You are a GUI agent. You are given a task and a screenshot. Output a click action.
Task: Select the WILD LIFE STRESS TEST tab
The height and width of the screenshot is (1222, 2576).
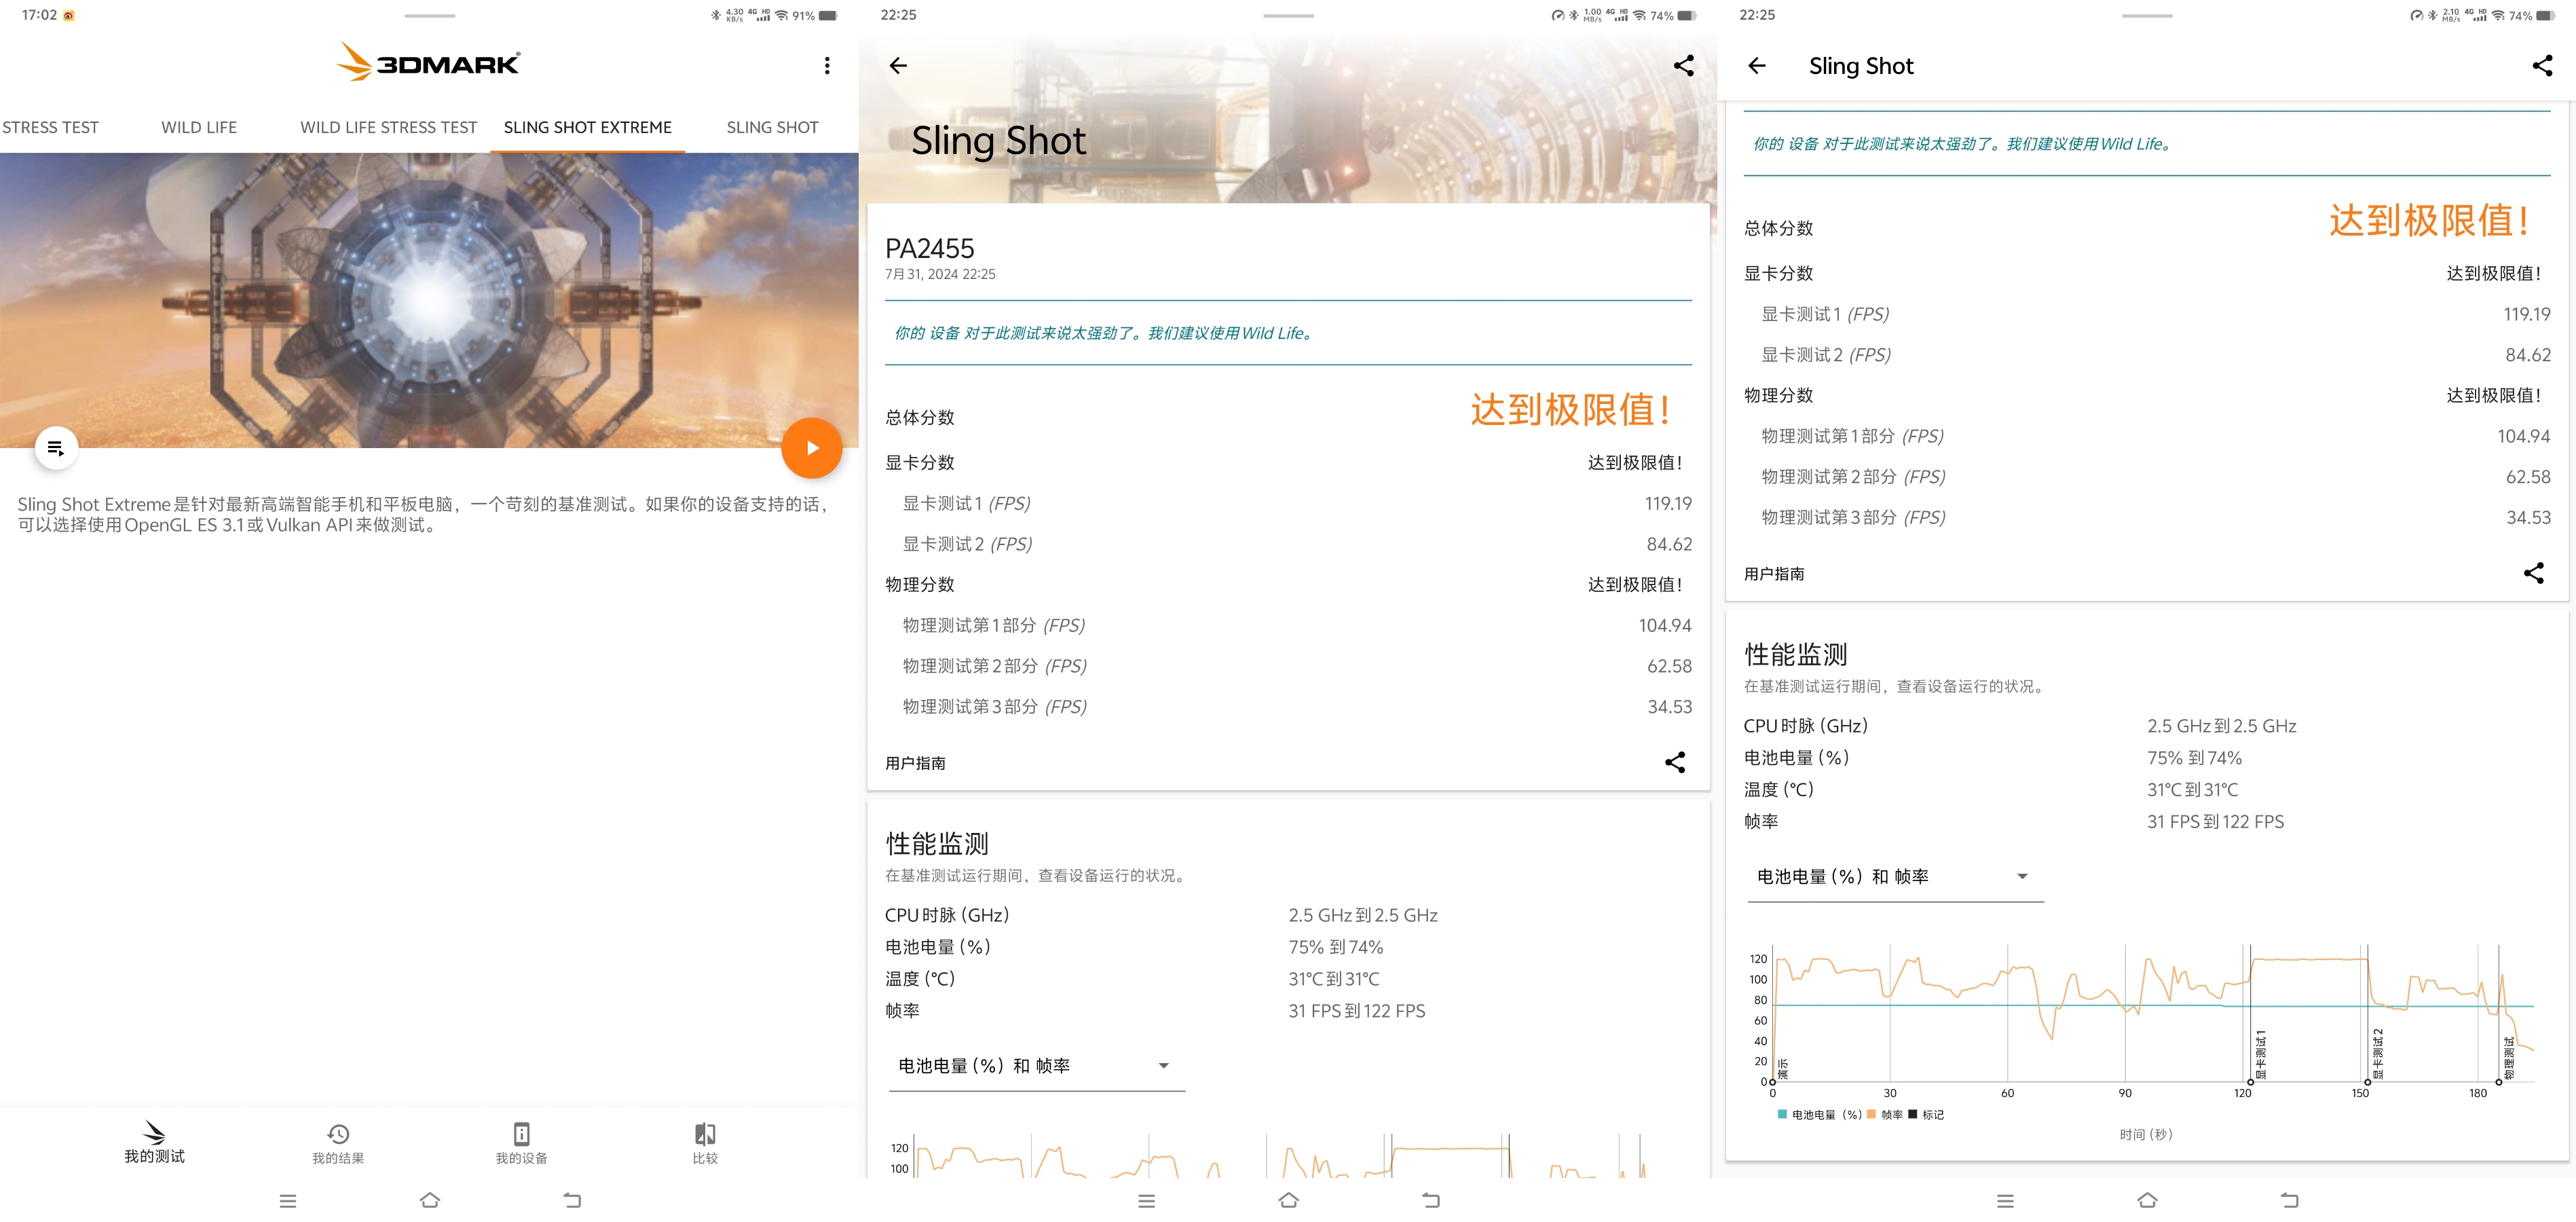tap(389, 127)
